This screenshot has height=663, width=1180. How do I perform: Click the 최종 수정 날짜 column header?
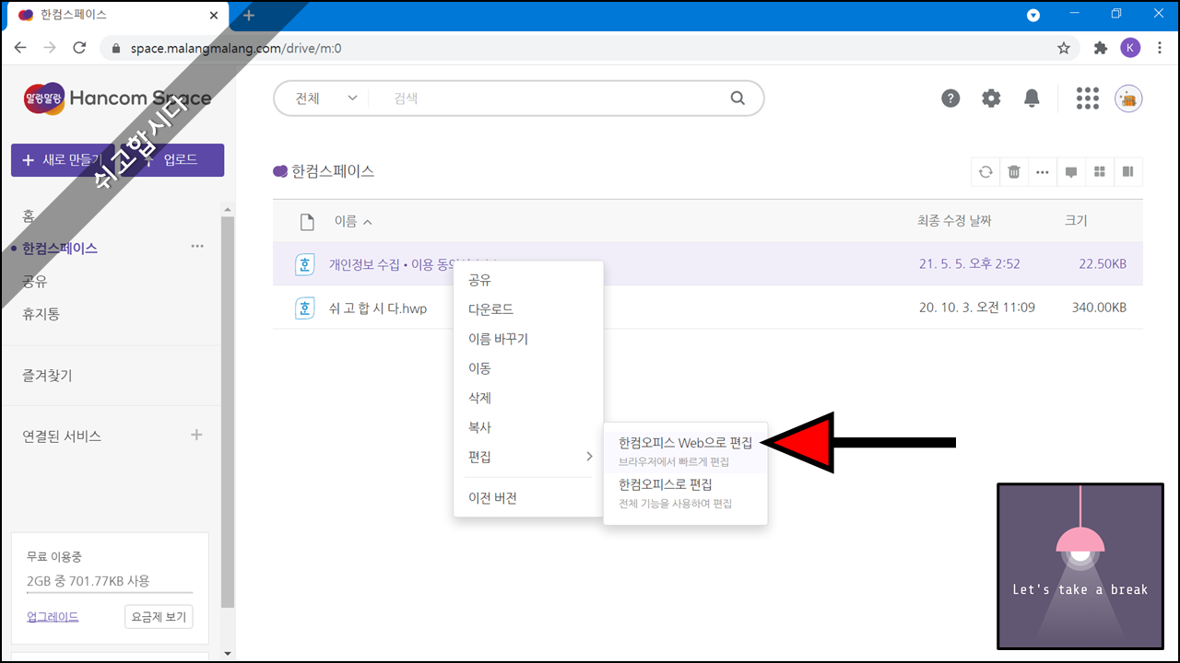point(954,221)
